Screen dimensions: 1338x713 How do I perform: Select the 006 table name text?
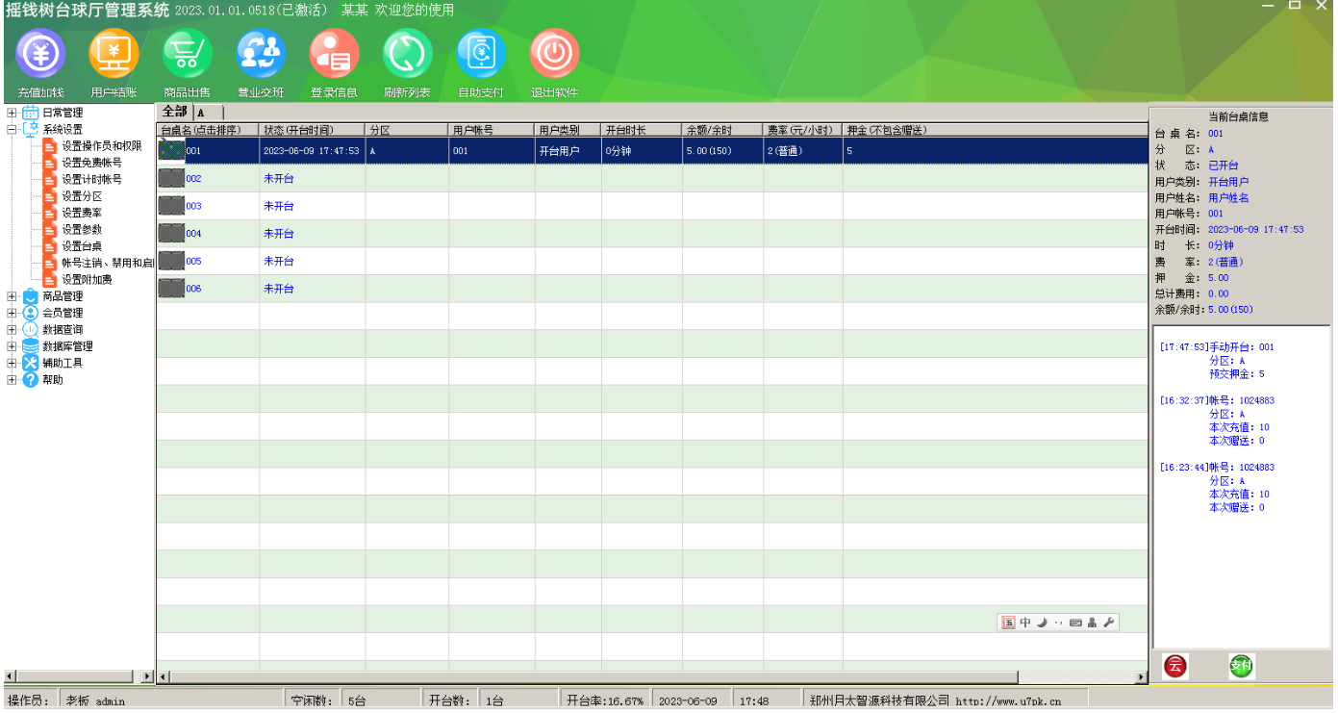(194, 289)
